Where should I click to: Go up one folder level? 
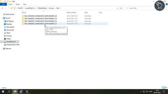click(11, 8)
